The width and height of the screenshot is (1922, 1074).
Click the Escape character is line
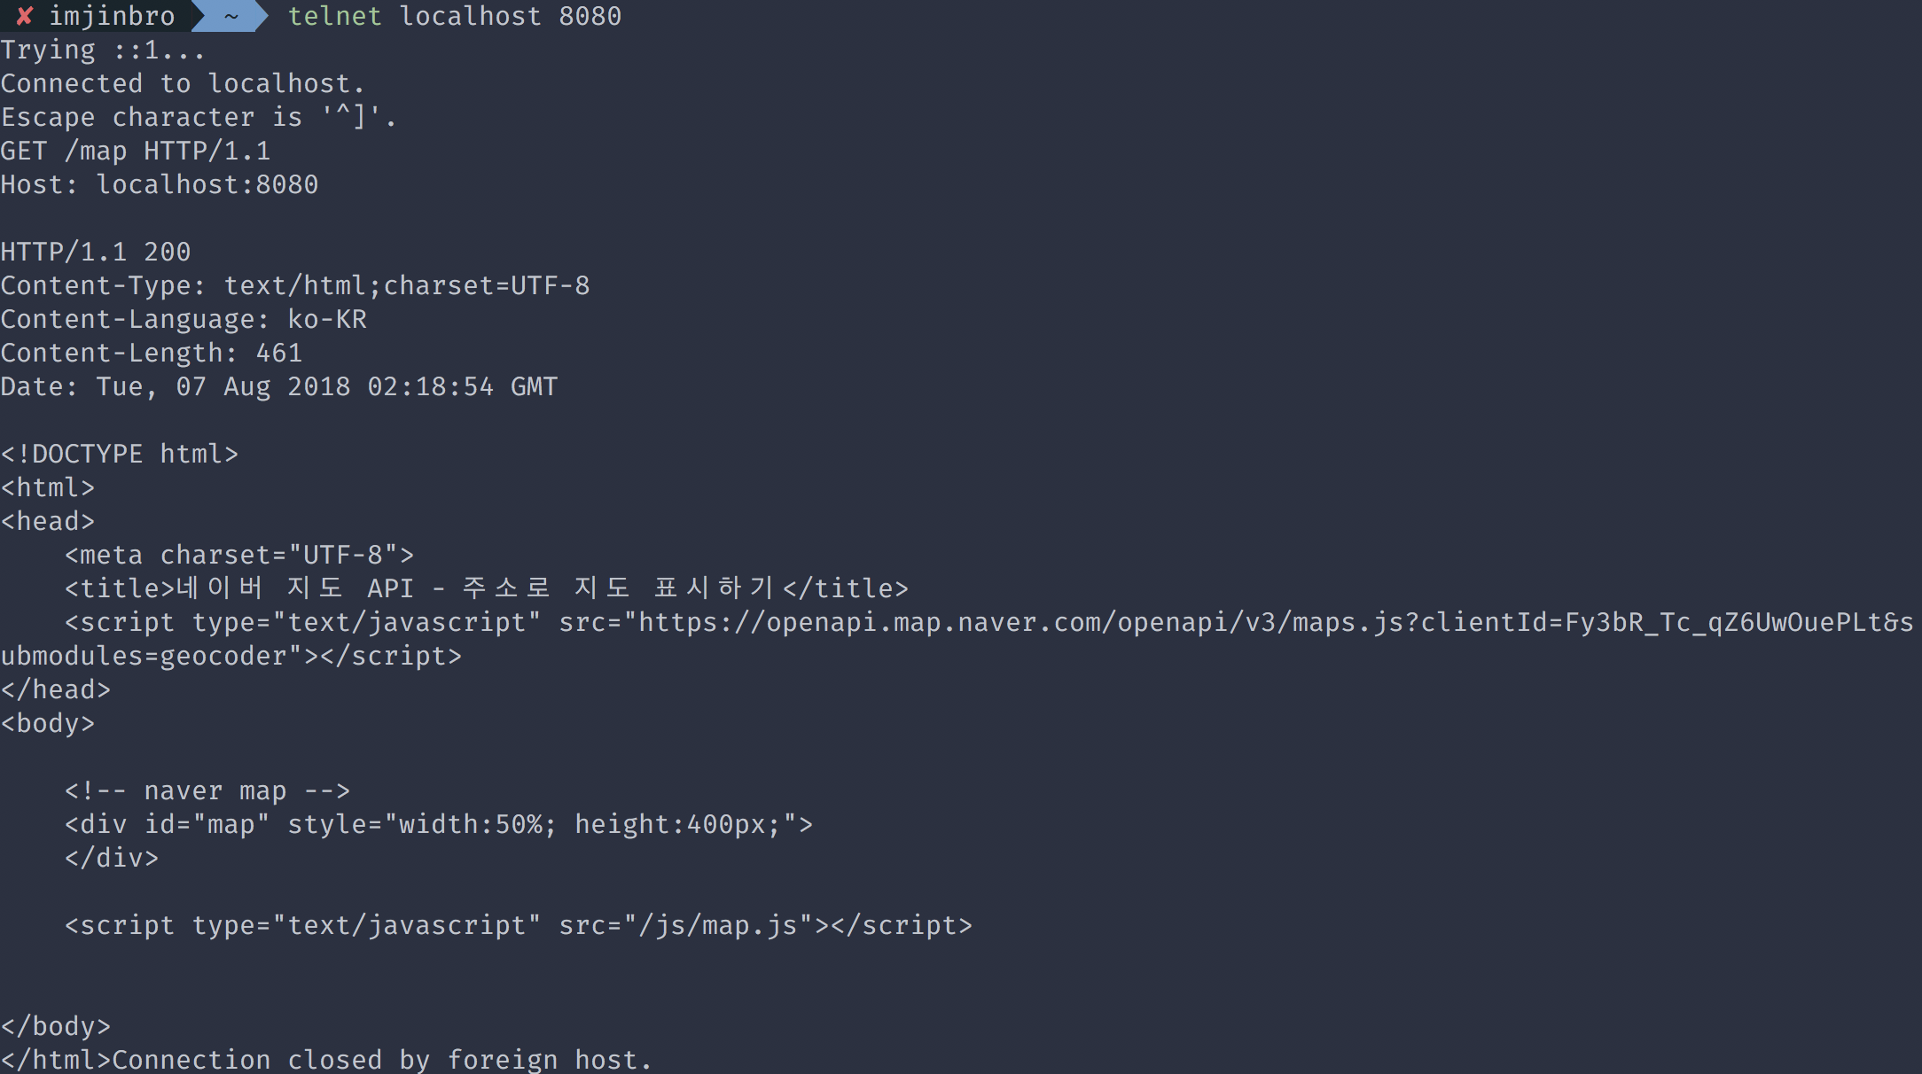199,117
